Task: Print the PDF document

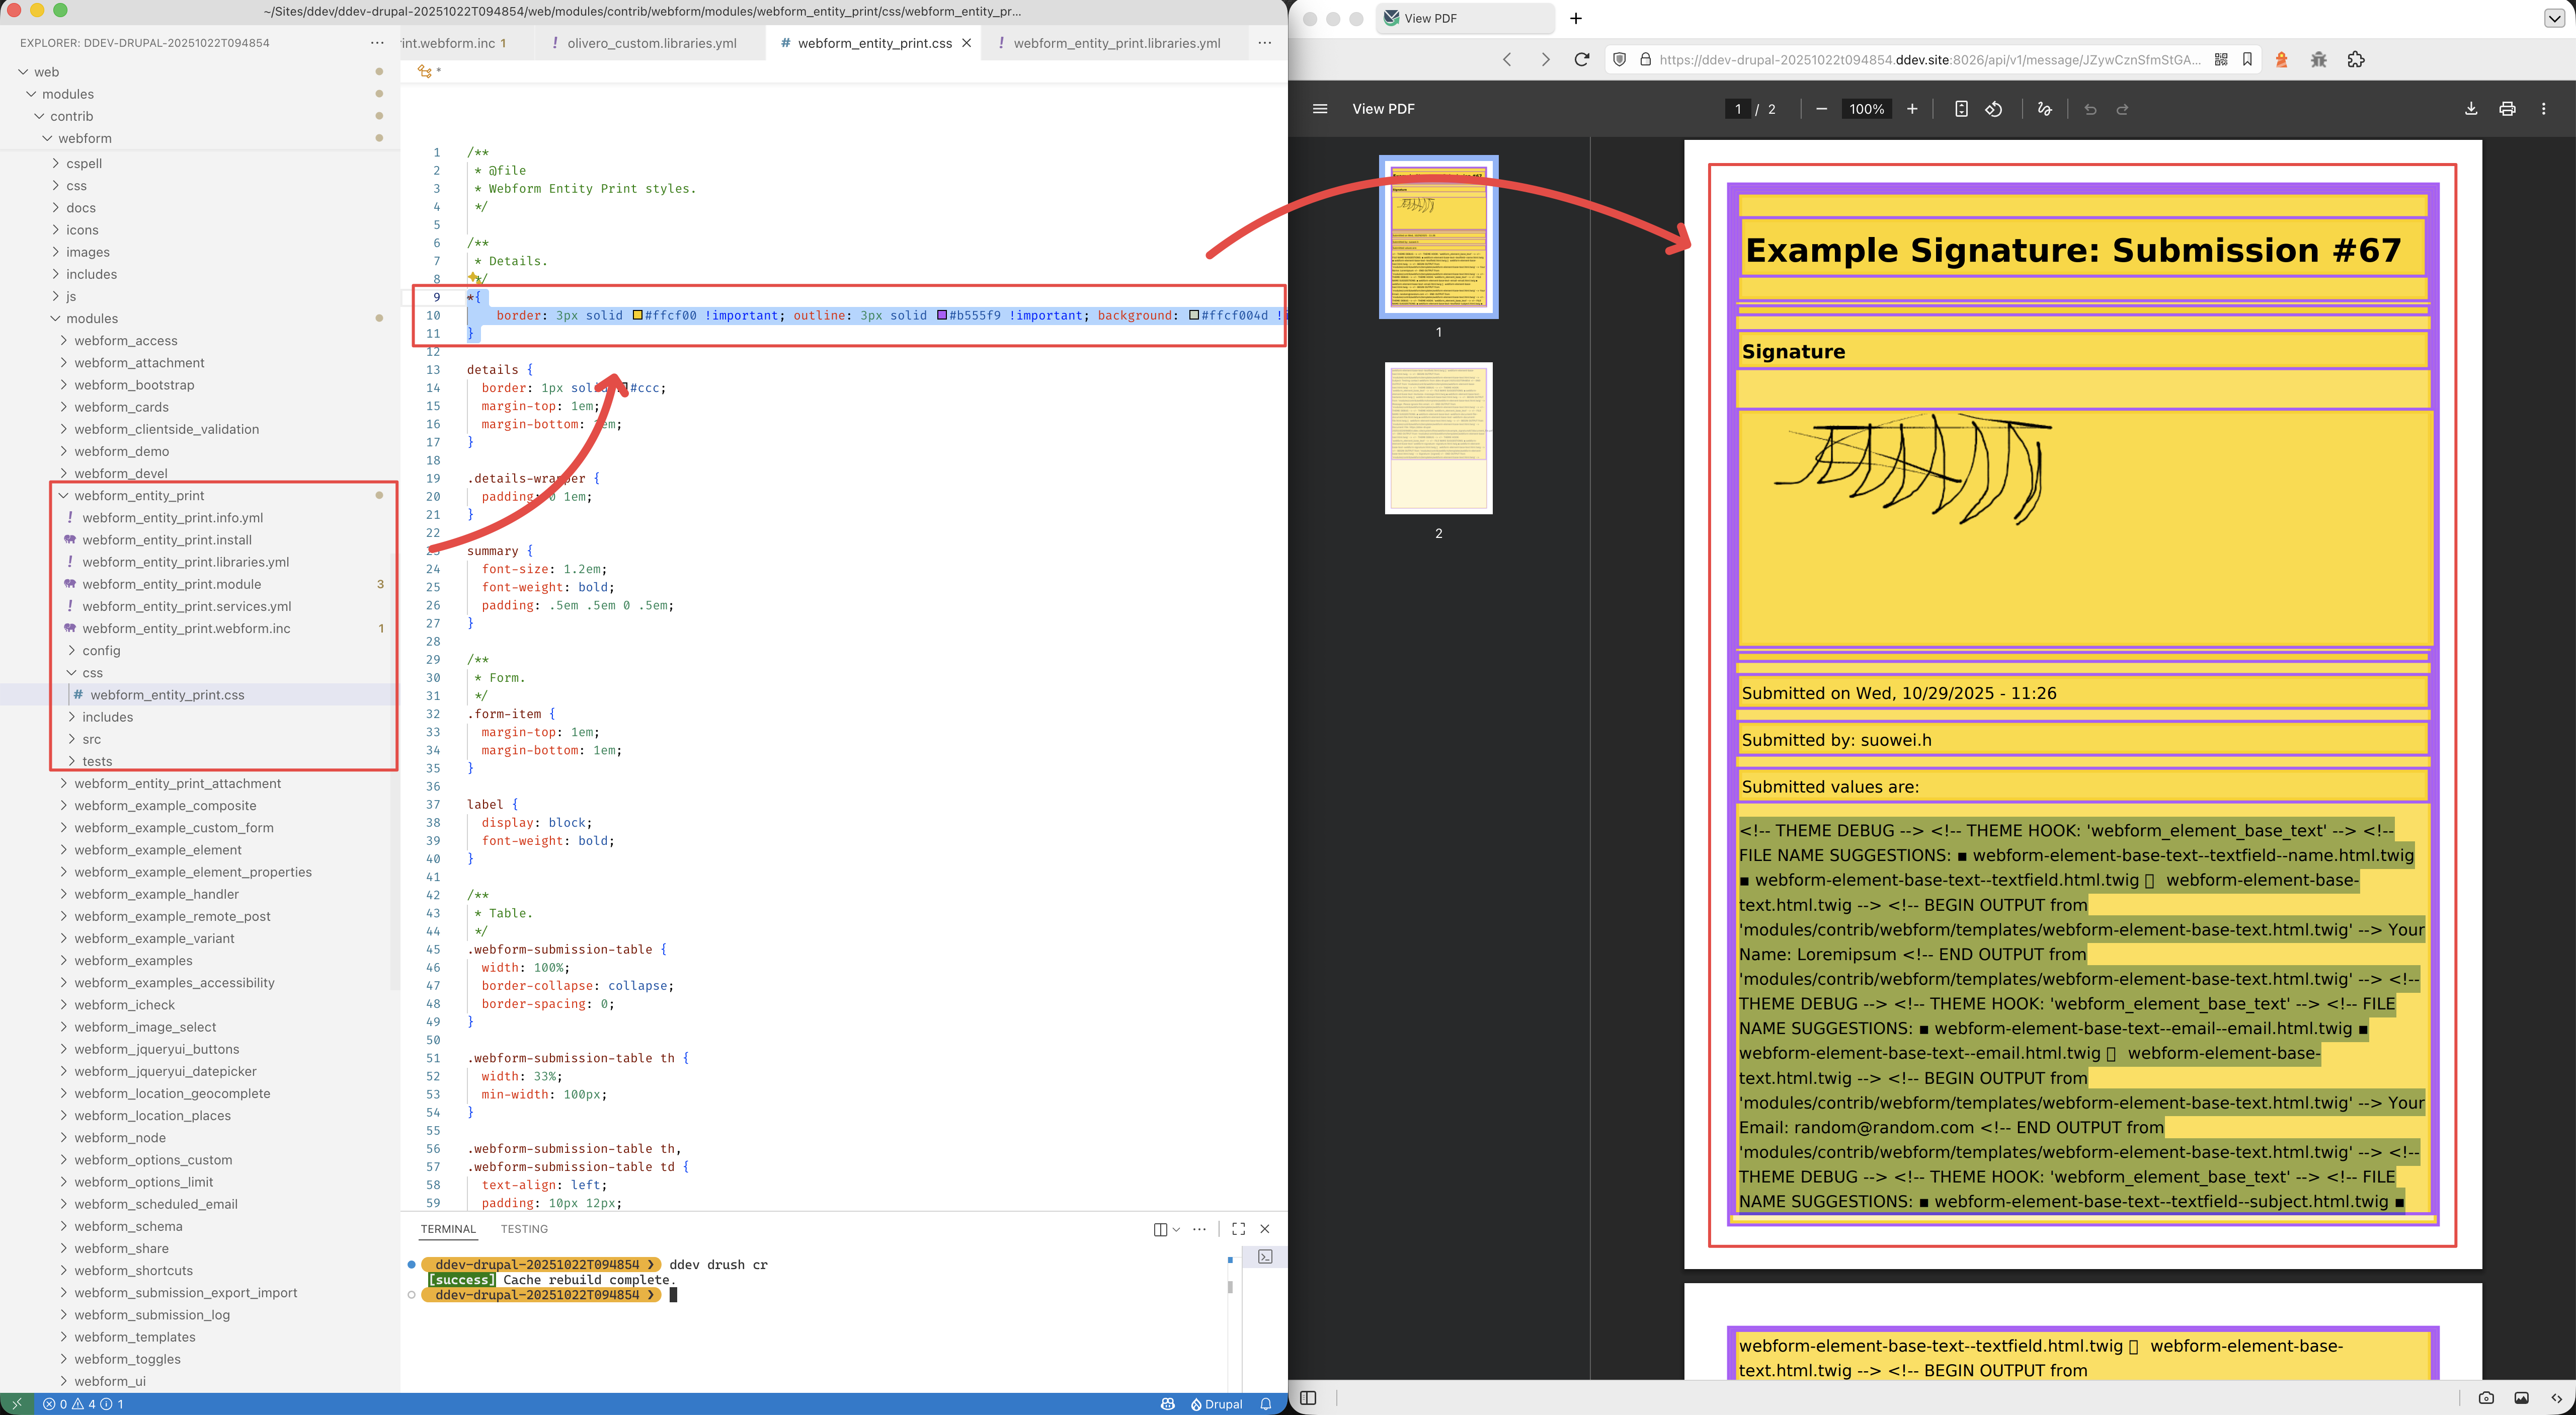Action: pos(2507,109)
